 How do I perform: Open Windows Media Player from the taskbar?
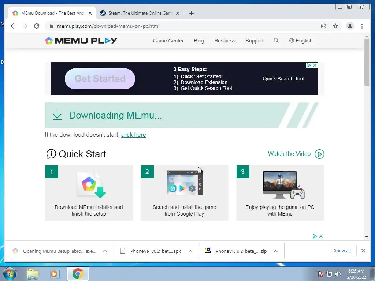tap(55, 274)
